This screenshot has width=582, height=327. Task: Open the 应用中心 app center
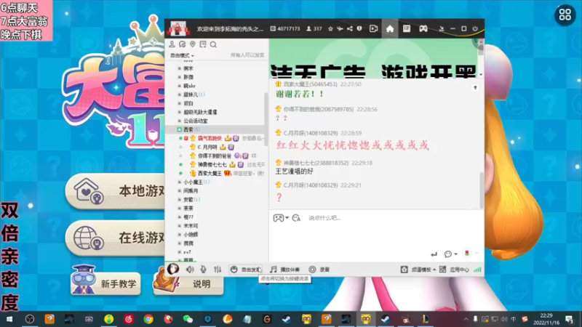454,270
